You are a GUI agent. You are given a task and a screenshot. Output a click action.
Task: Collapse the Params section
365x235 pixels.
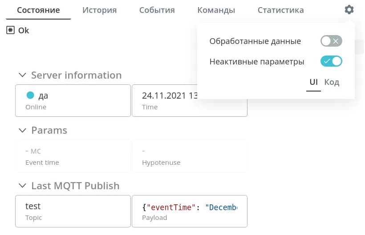(x=22, y=131)
